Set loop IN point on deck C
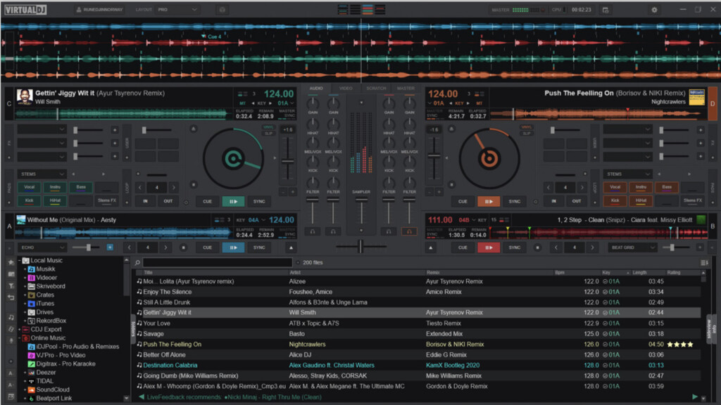This screenshot has height=405, width=721. coord(145,201)
